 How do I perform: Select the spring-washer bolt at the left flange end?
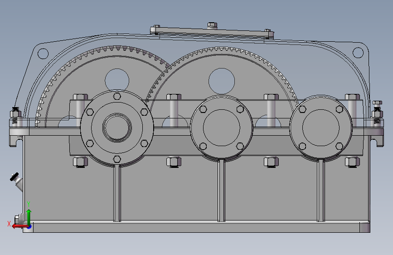pyautogui.click(x=15, y=115)
